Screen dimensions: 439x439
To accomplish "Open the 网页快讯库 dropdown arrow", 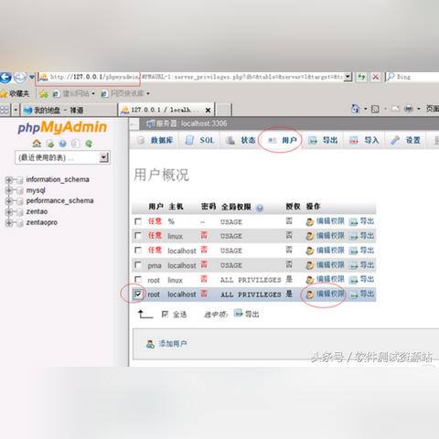I will pos(148,93).
